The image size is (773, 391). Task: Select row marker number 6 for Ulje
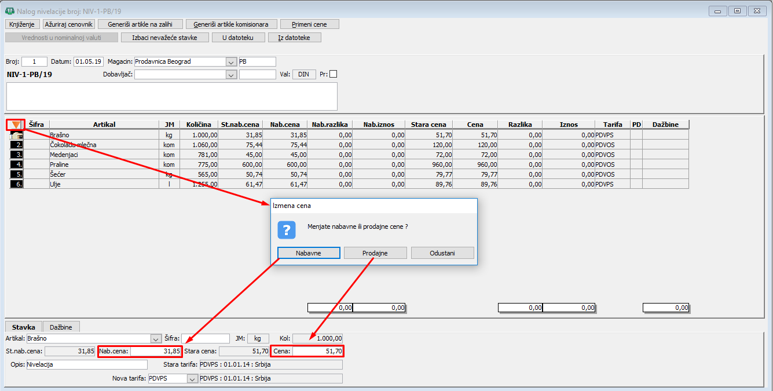17,184
